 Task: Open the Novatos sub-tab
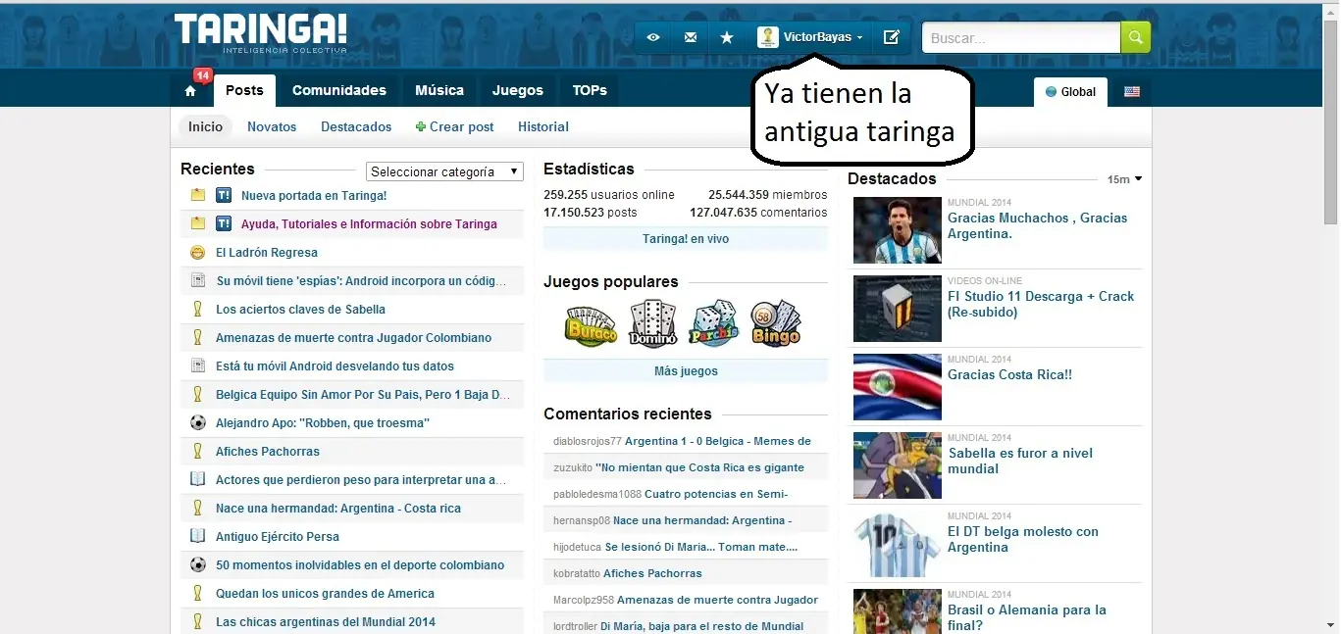272,126
